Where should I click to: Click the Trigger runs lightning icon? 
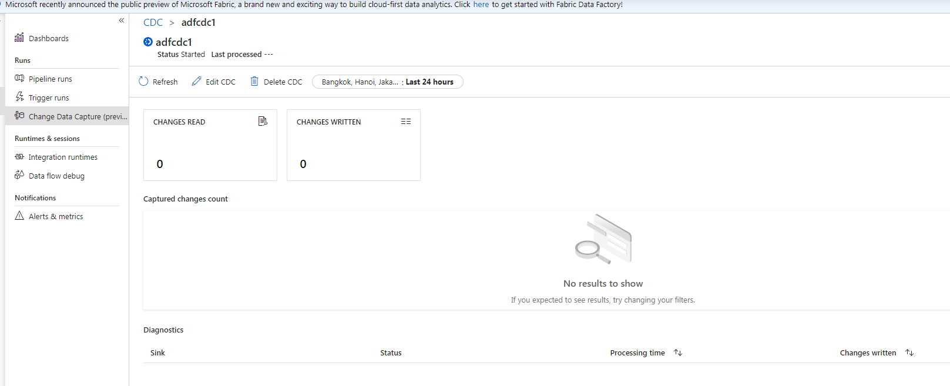pyautogui.click(x=19, y=97)
